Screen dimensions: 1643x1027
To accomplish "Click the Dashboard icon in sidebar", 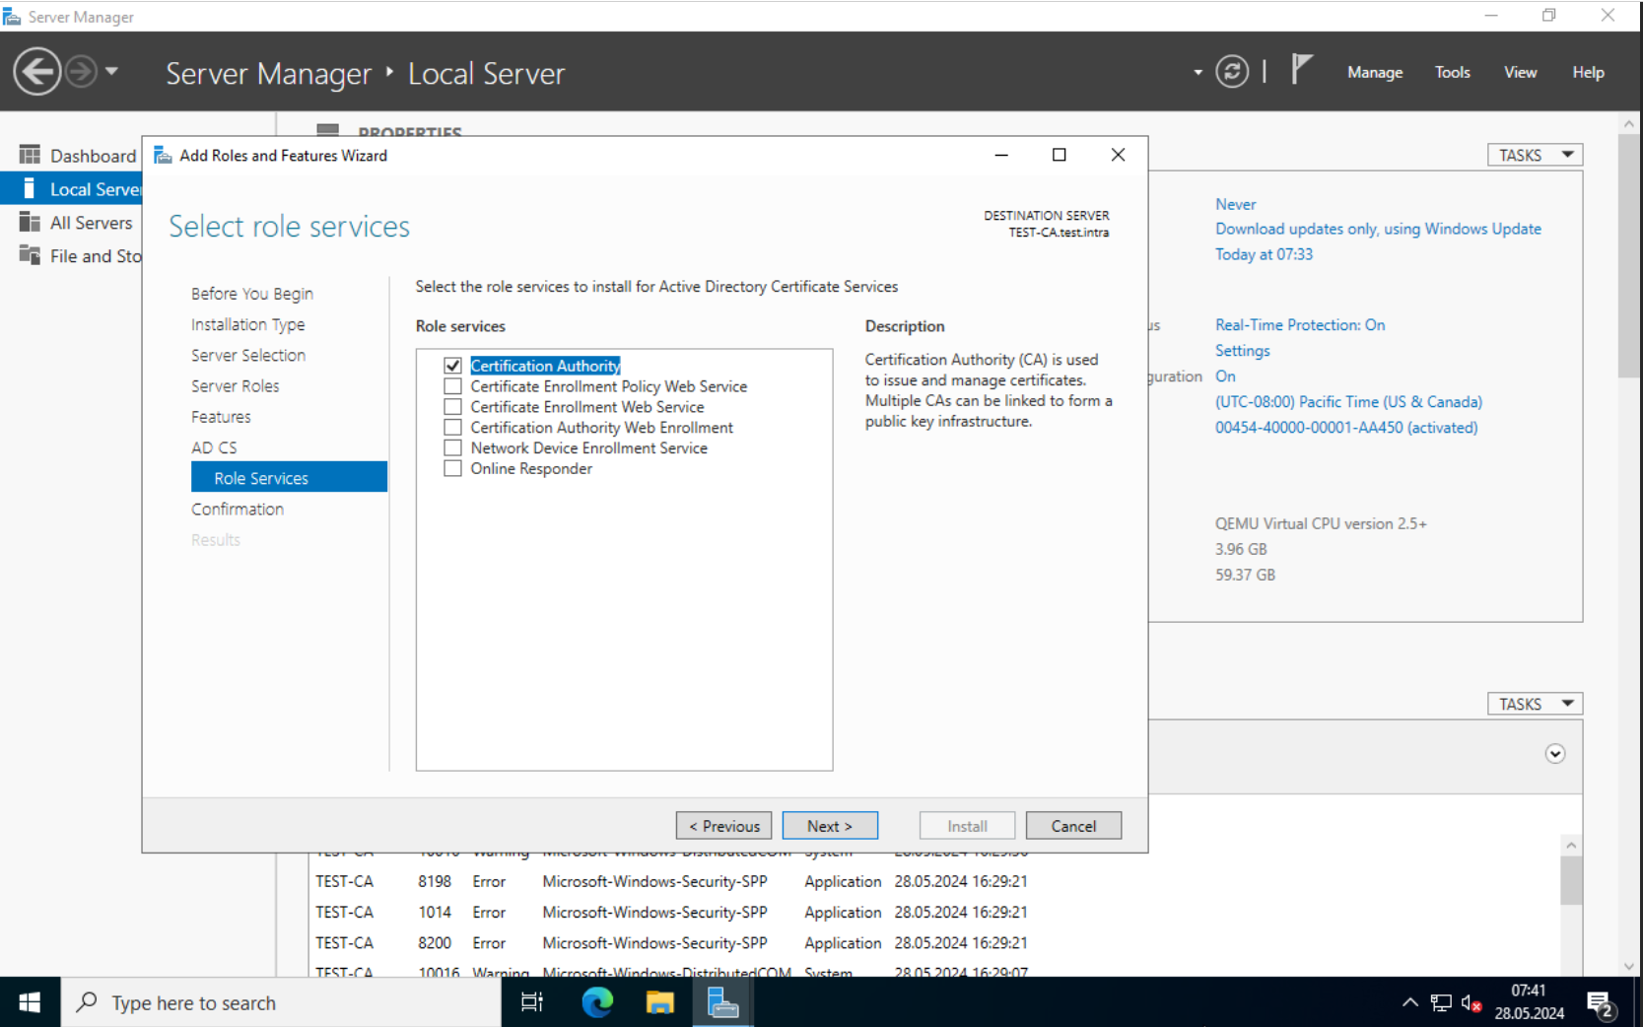I will (x=30, y=155).
